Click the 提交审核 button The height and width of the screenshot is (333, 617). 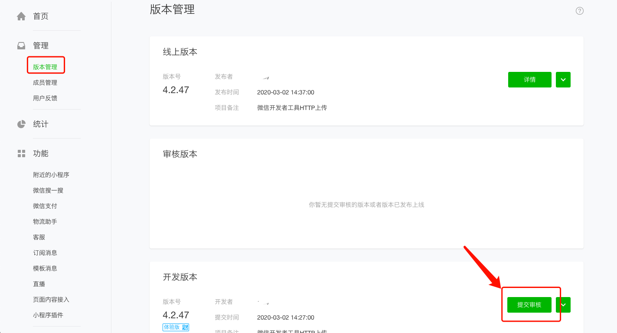pyautogui.click(x=529, y=305)
